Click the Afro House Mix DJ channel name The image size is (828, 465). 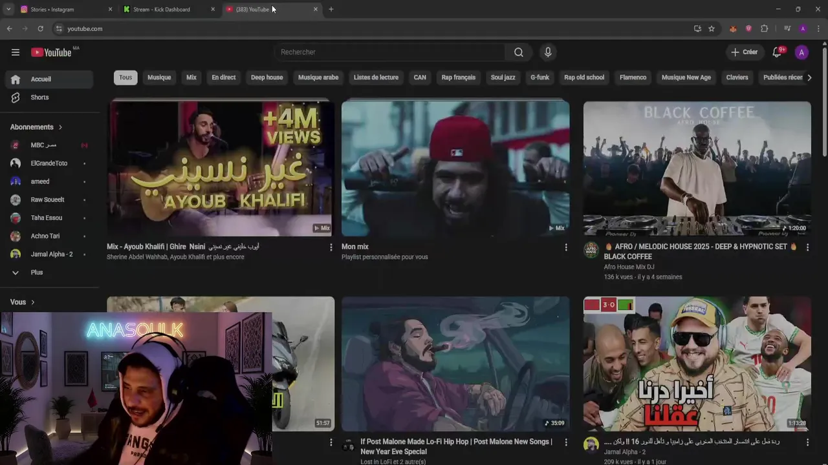(629, 267)
